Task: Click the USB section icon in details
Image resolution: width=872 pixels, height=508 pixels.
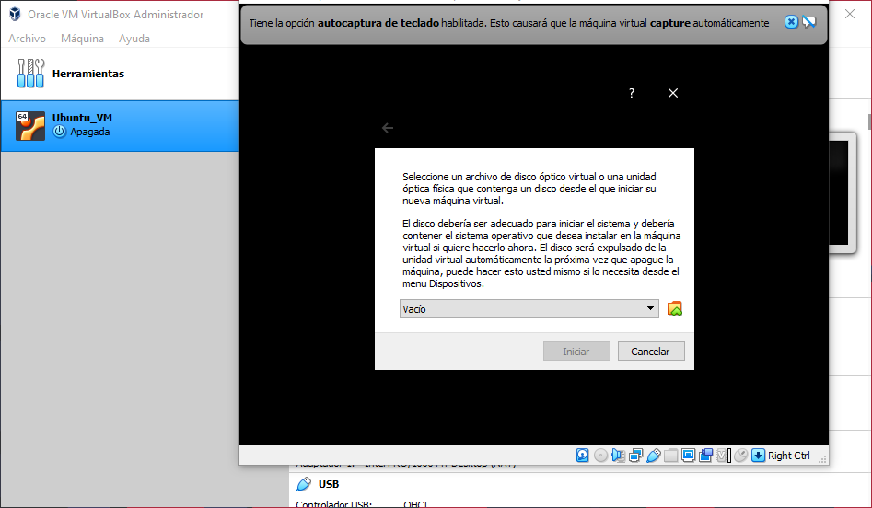Action: 304,484
